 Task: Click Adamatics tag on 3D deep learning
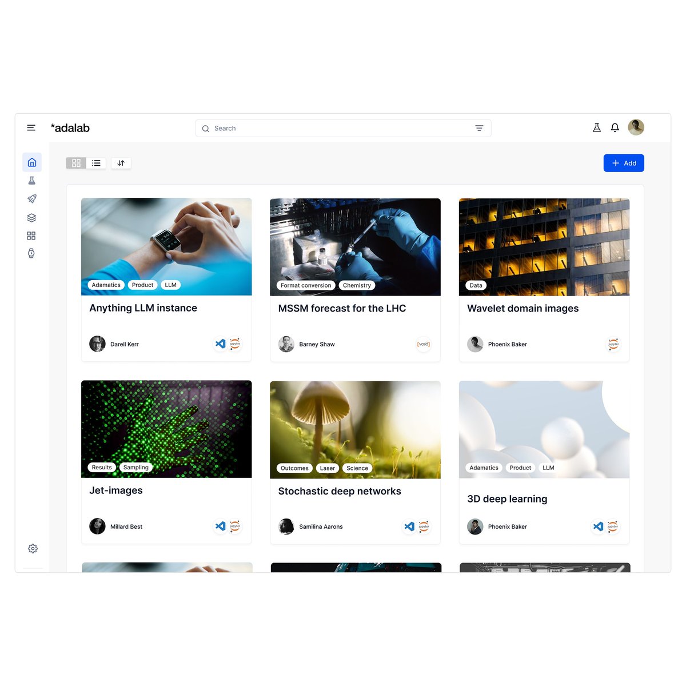coord(484,468)
